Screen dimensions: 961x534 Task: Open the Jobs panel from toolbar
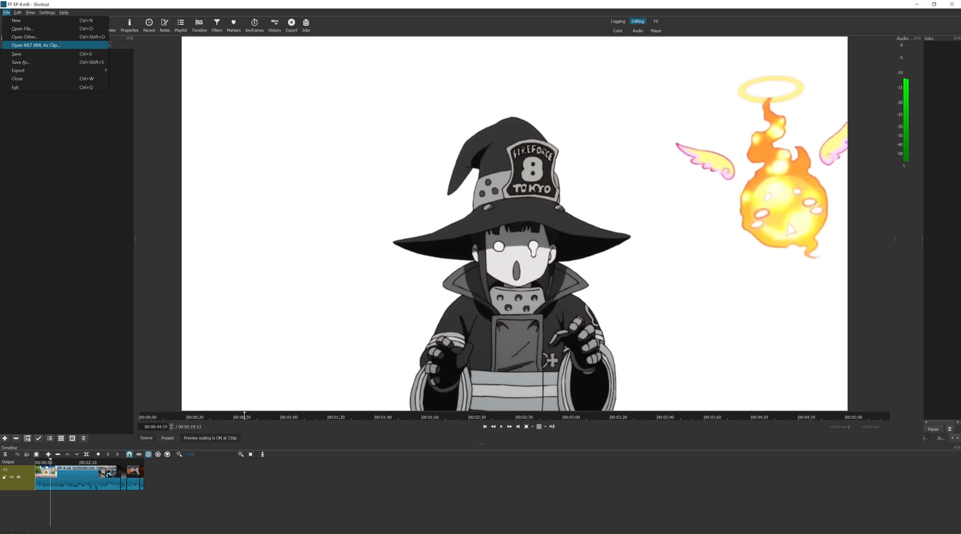click(x=306, y=25)
